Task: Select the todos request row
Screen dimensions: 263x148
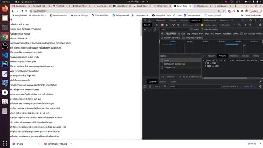Action: click(180, 60)
